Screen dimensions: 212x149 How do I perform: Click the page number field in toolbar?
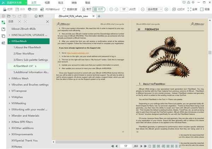coord(124,9)
